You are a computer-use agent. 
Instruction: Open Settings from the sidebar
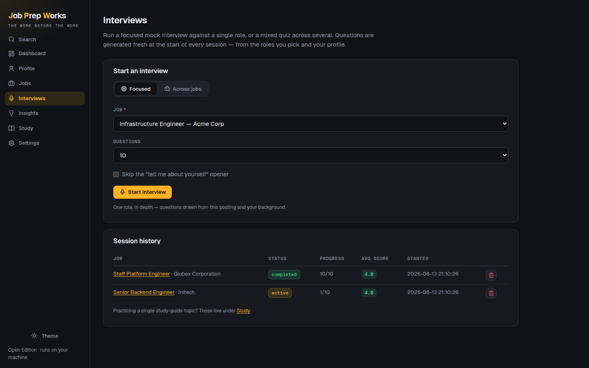coord(45,143)
